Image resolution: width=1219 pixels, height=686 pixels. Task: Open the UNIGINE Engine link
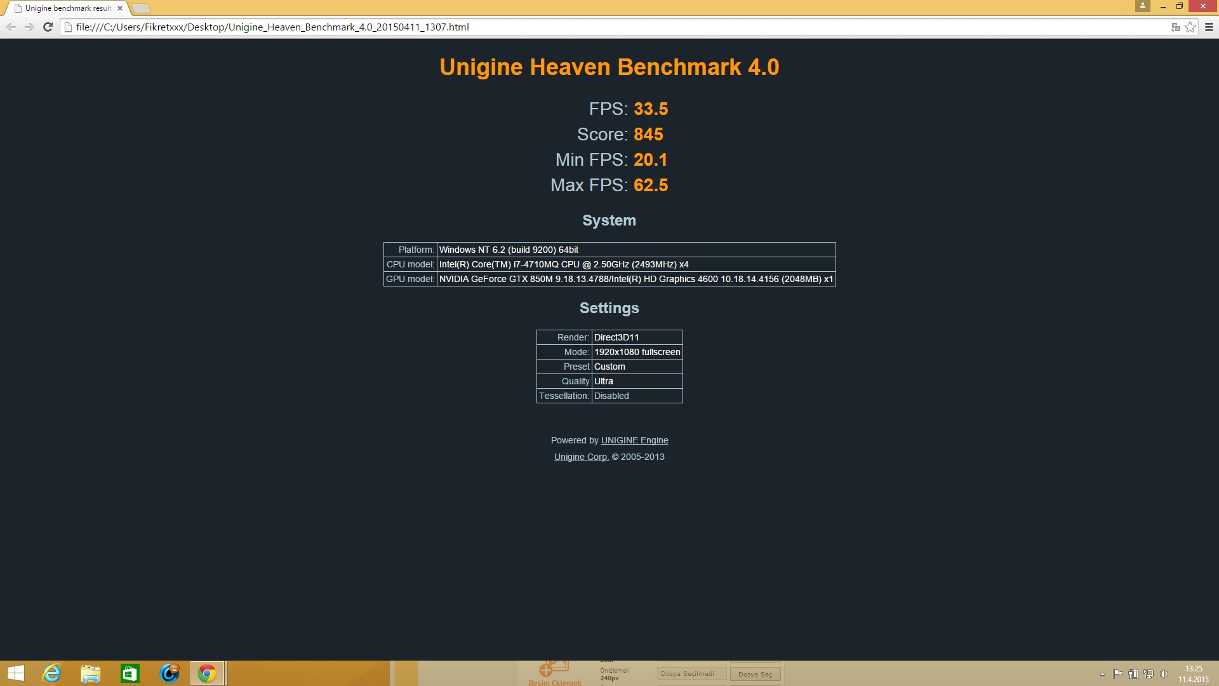pos(634,440)
